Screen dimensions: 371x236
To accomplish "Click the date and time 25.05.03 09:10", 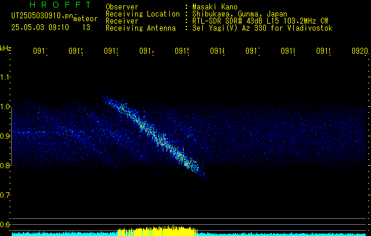I will click(x=40, y=28).
